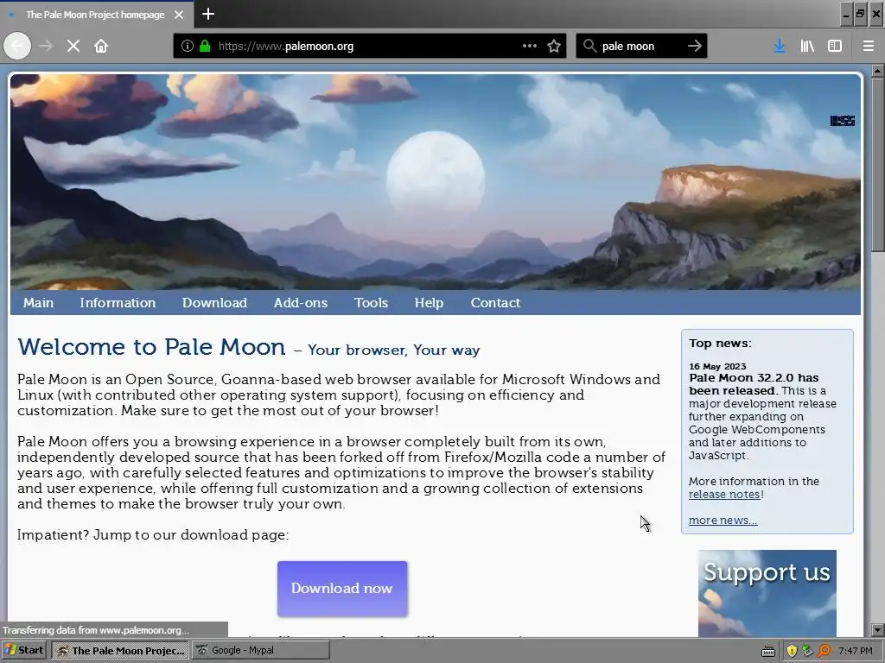Follow the more news link
This screenshot has height=663, width=885.
723,521
